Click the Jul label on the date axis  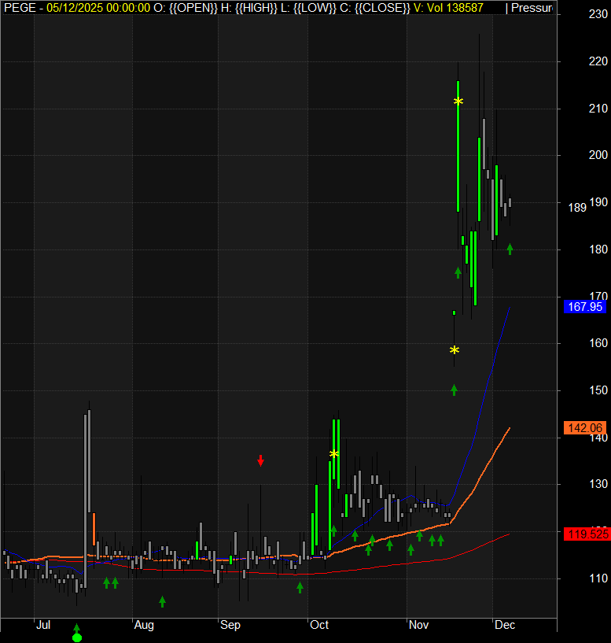43,625
